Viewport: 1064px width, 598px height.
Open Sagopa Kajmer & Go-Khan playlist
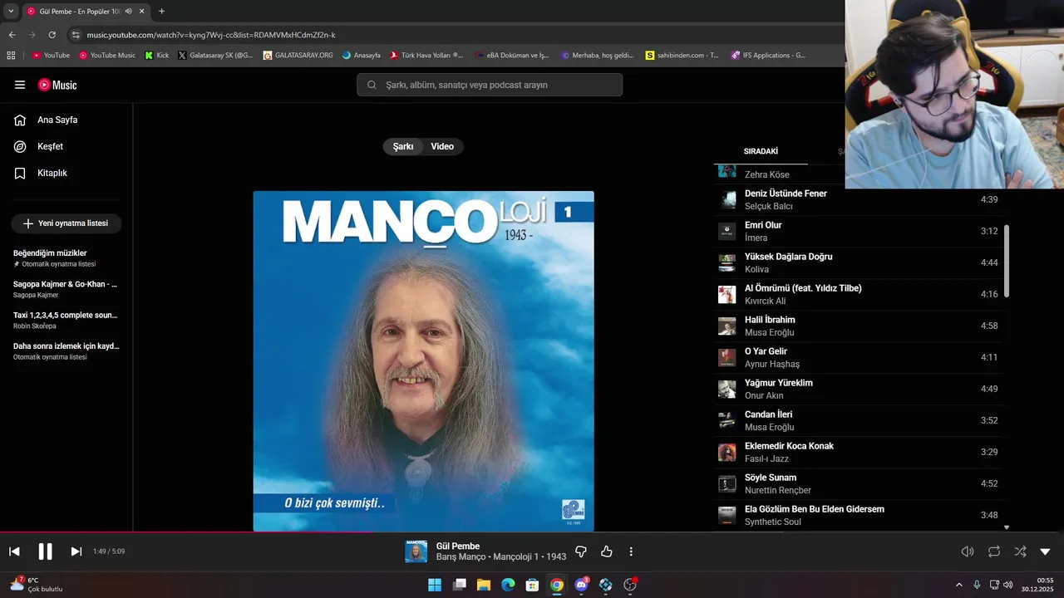point(66,289)
